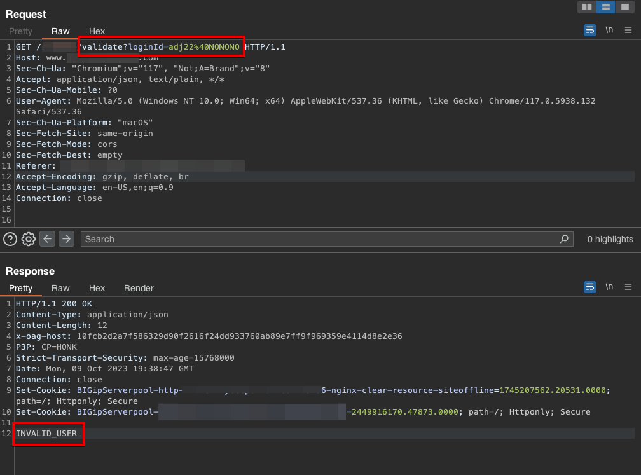
Task: Switch Request view to Hex tab
Action: pos(97,31)
